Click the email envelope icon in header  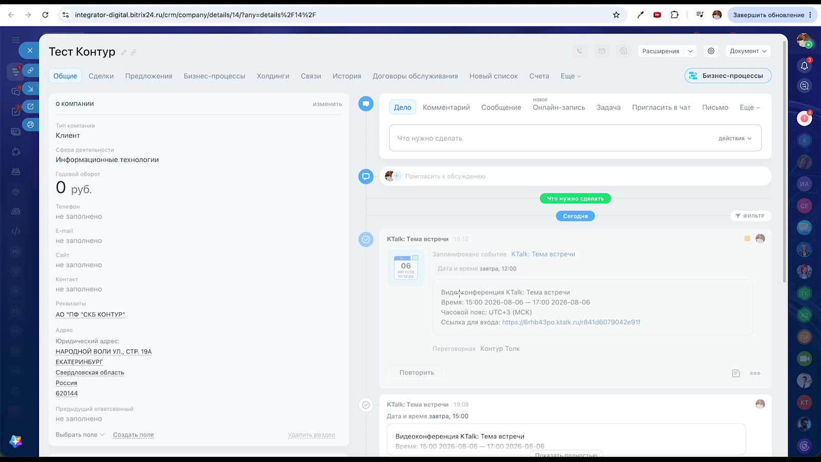(601, 51)
